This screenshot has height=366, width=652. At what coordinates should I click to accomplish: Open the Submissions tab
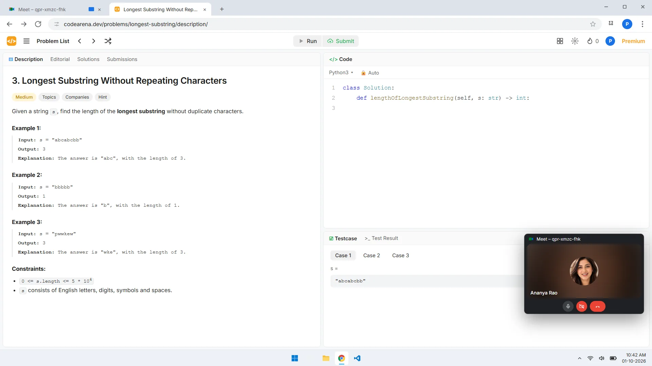coord(122,59)
